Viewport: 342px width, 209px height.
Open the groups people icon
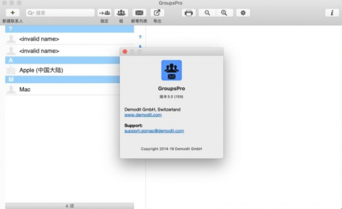point(121,13)
